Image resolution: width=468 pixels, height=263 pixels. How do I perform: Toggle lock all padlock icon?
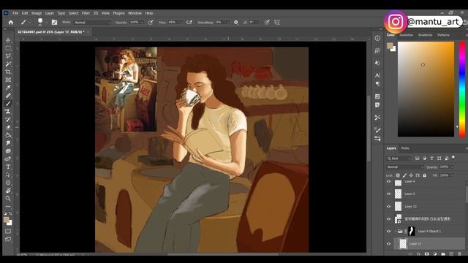point(424,175)
